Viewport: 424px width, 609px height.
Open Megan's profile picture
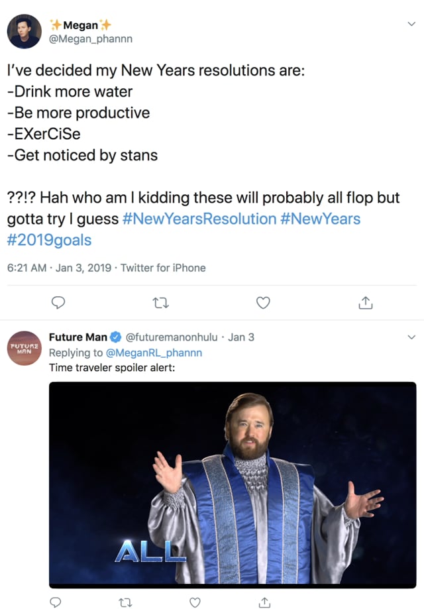25,31
